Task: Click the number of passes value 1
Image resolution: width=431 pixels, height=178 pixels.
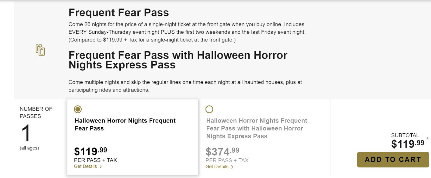Action: 26,133
